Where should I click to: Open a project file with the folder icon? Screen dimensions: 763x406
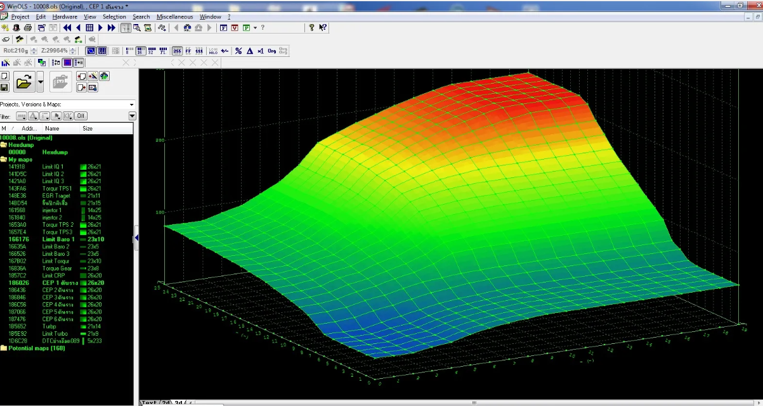pyautogui.click(x=25, y=81)
